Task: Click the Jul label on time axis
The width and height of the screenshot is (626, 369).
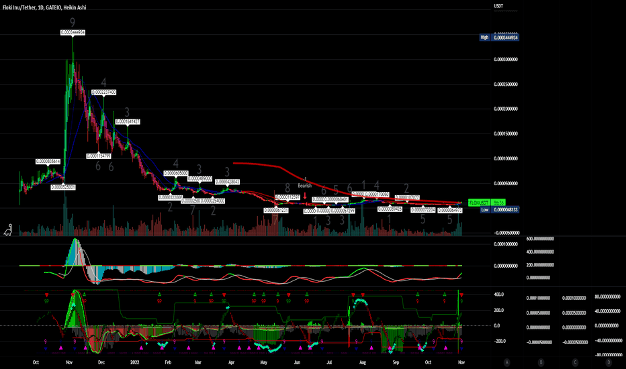Action: tap(329, 362)
